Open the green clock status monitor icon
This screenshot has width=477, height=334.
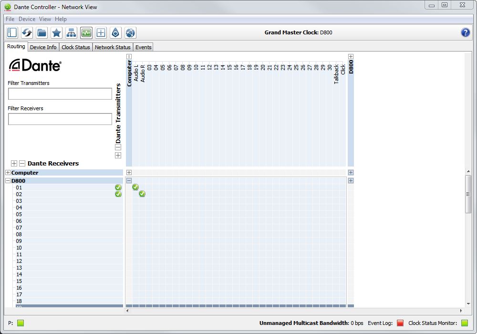coord(86,32)
